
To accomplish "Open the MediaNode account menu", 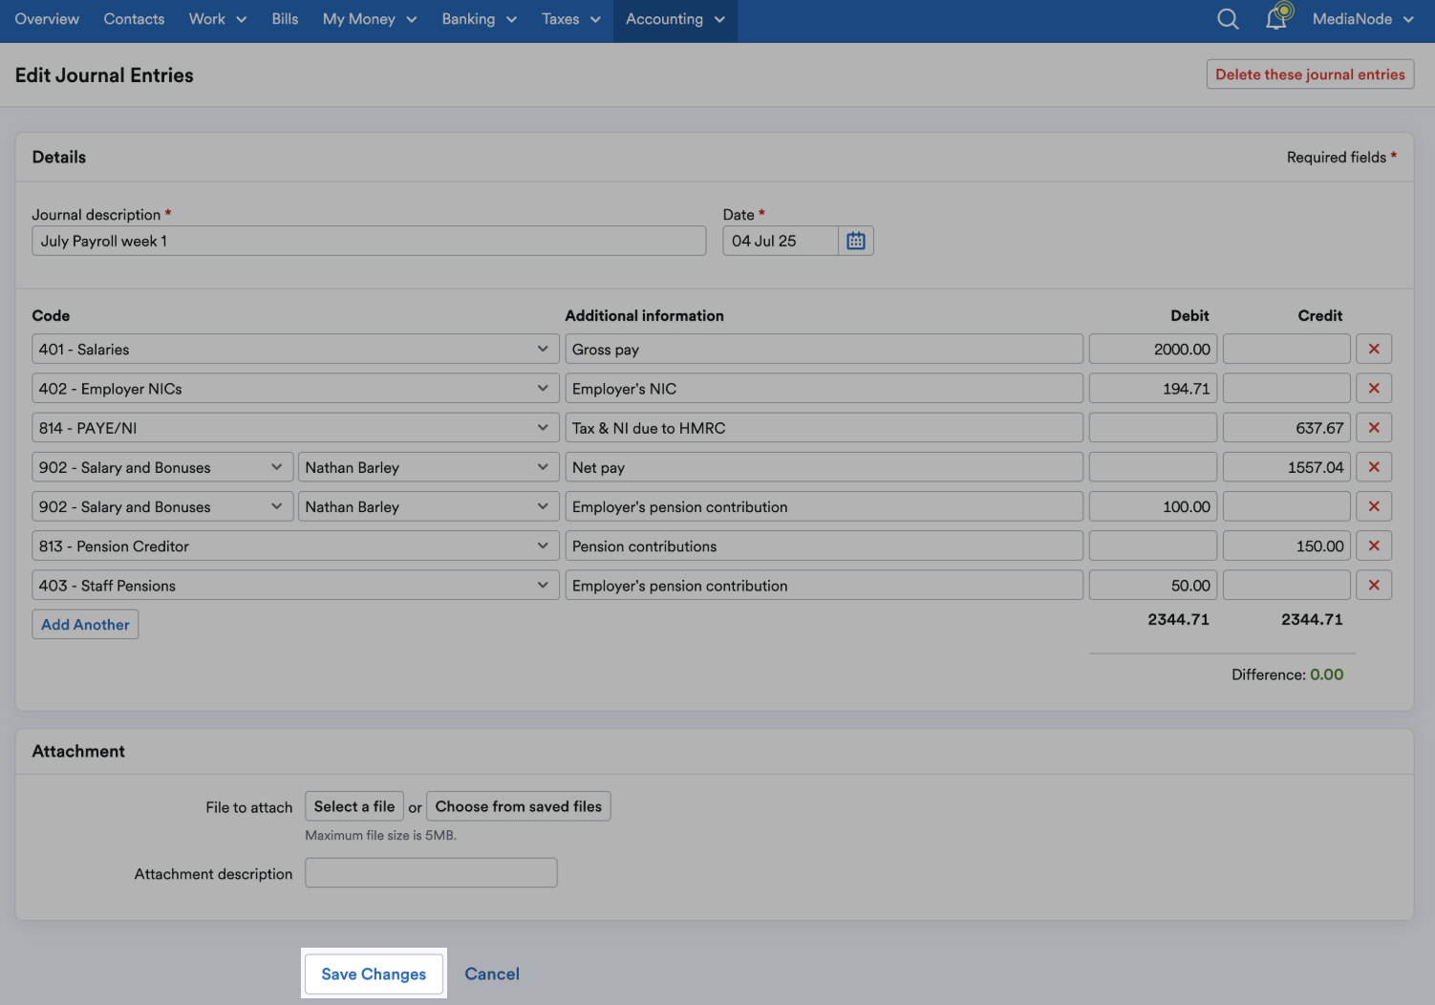I will coord(1362,19).
